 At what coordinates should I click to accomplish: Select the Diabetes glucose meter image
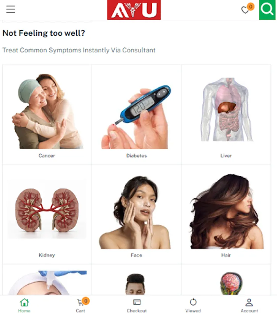(136, 117)
